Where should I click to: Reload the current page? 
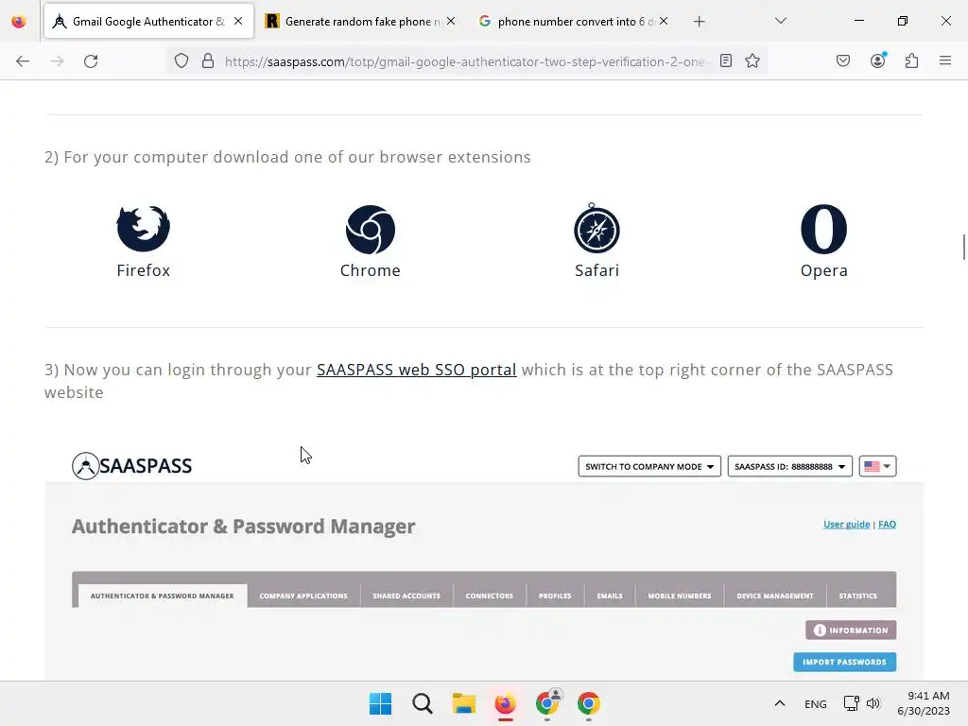(x=91, y=61)
